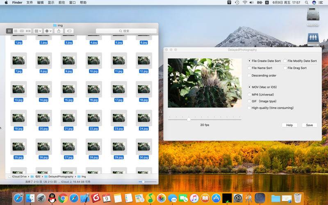Click the Save button in DelayedPhotography
Image resolution: width=328 pixels, height=205 pixels.
(310, 125)
